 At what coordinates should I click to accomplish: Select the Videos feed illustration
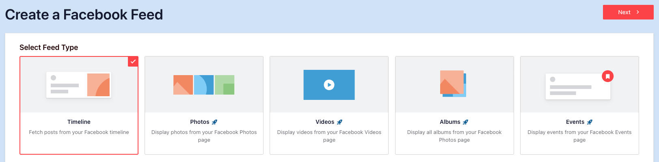click(329, 85)
